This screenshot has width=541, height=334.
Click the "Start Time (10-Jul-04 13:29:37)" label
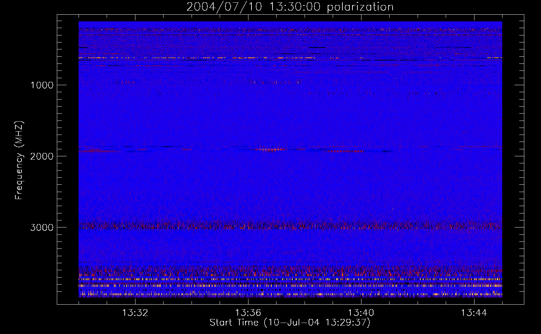click(290, 323)
